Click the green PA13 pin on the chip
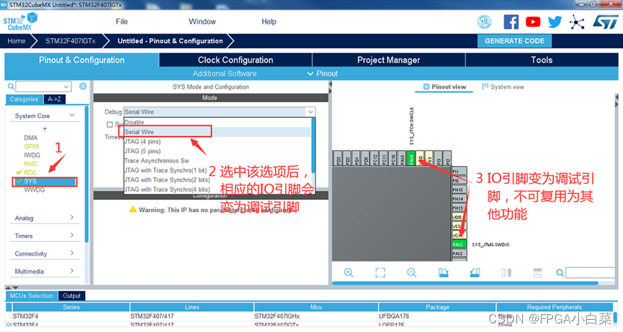 point(460,244)
